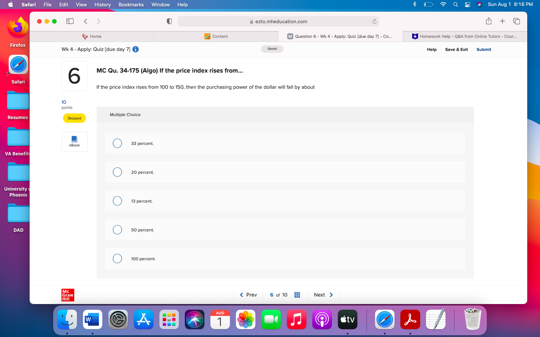Choose the 50 percent answer choice
Viewport: 540px width, 337px height.
[117, 230]
